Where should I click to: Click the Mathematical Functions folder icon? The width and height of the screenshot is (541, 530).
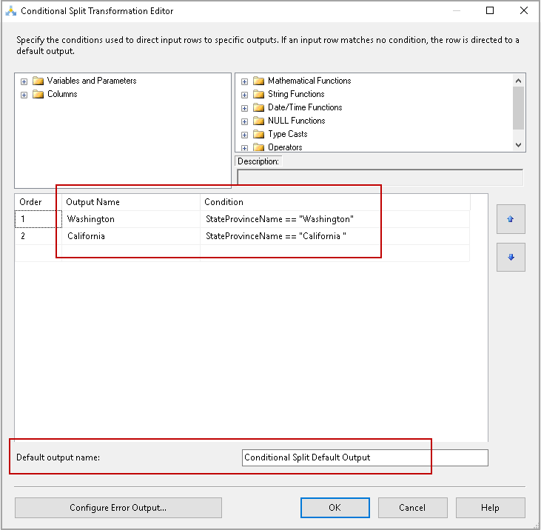258,81
